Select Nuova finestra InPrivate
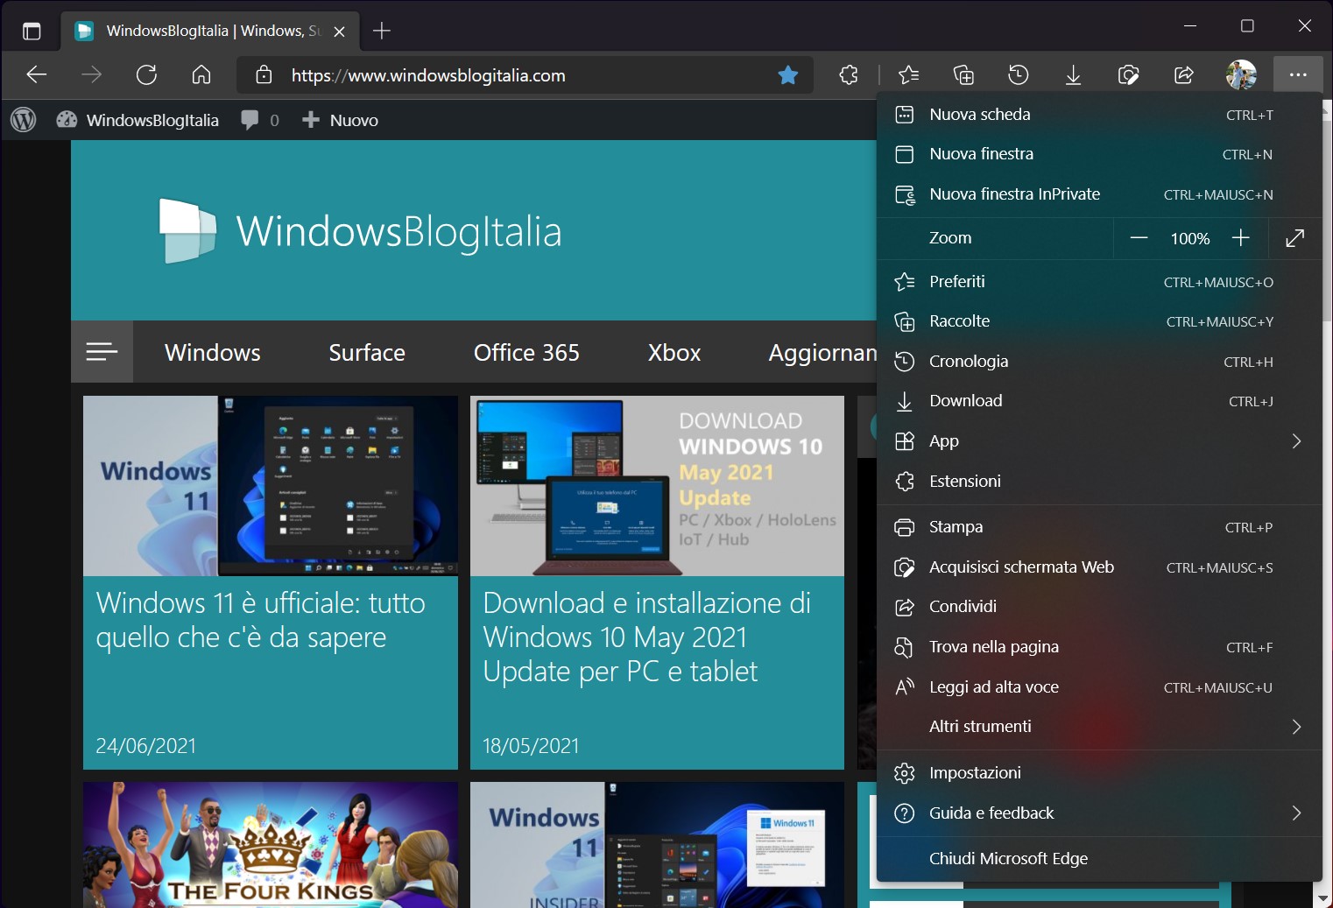This screenshot has height=908, width=1333. click(x=1099, y=194)
